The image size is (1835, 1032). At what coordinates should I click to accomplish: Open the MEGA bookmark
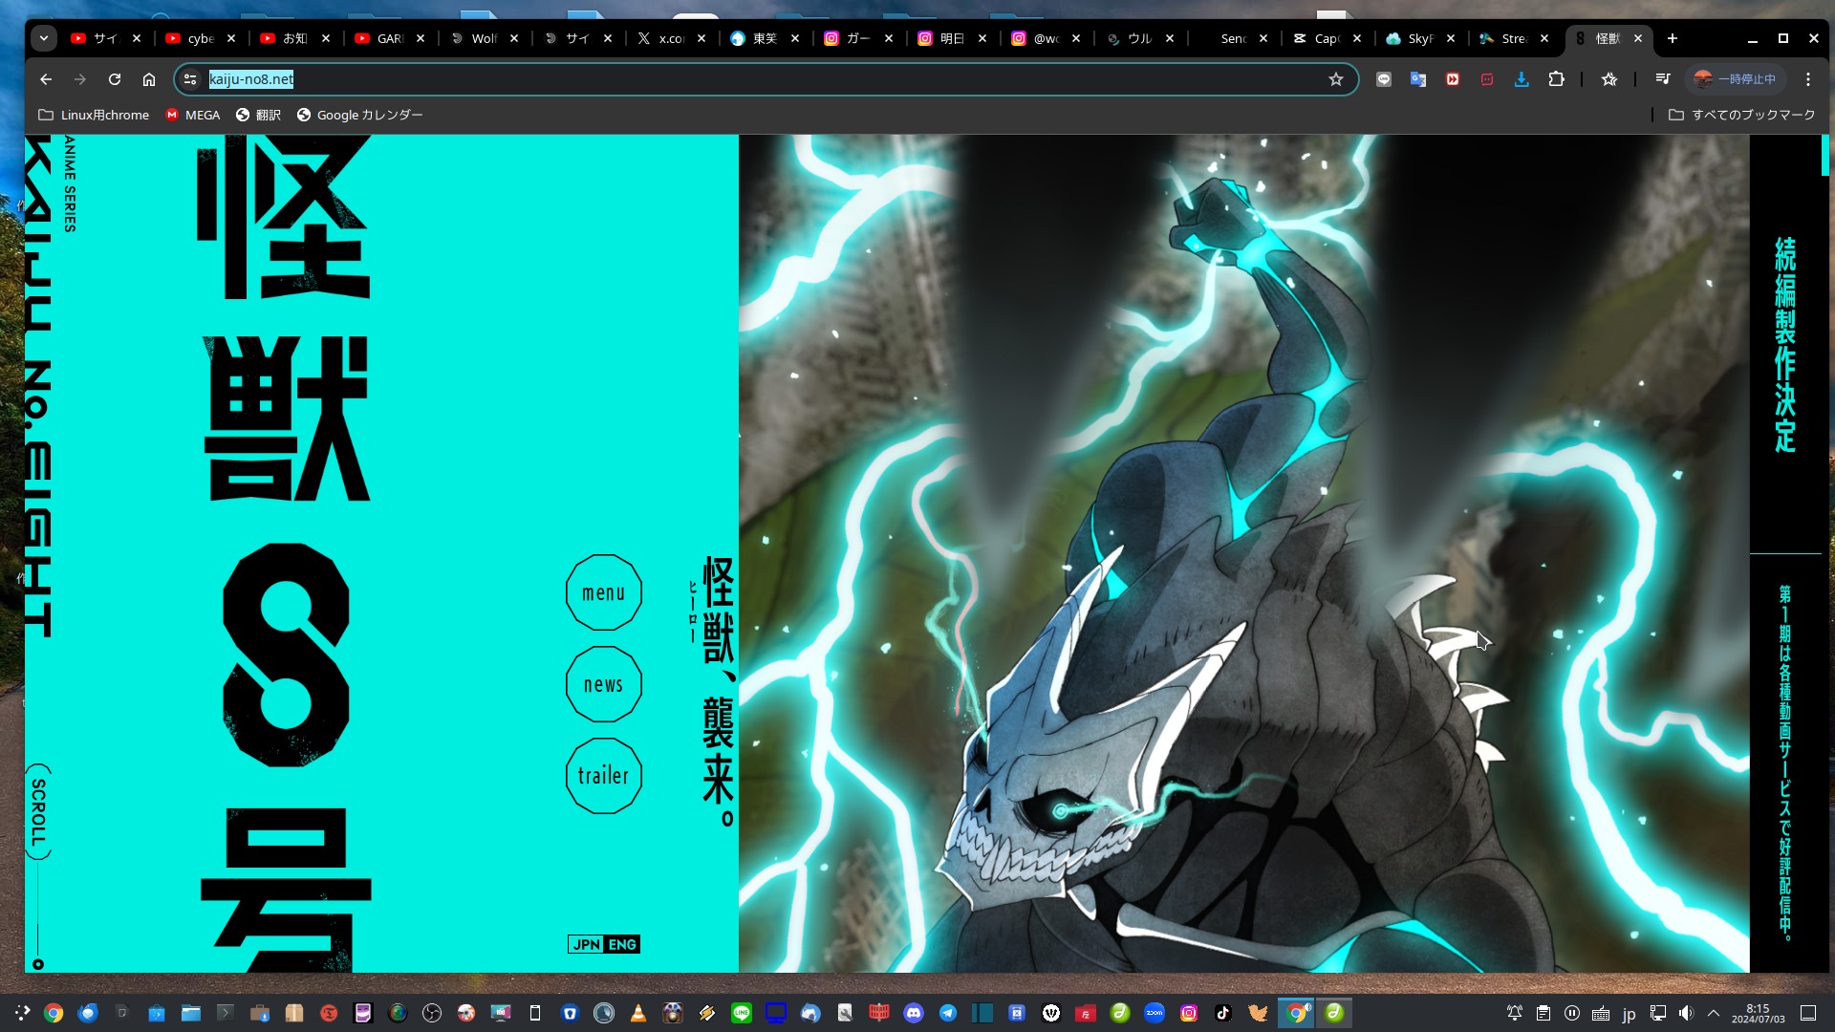(x=193, y=115)
